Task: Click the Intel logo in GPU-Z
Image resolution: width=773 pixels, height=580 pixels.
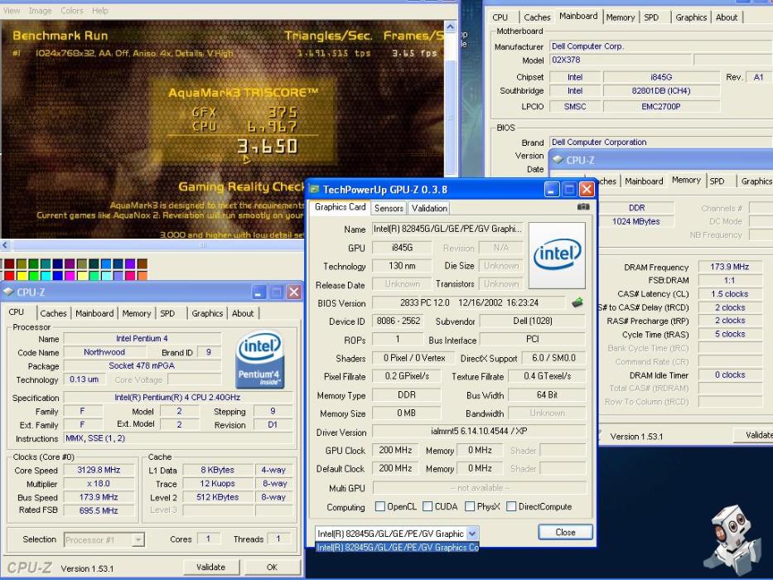Action: click(557, 255)
